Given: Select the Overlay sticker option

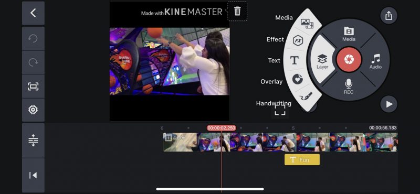Looking at the screenshot, I should tap(298, 80).
